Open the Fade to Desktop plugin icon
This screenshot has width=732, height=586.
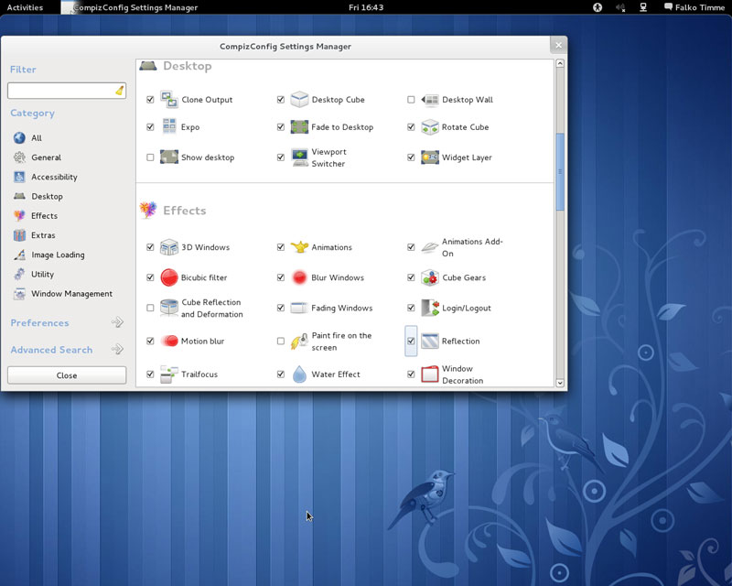[299, 126]
